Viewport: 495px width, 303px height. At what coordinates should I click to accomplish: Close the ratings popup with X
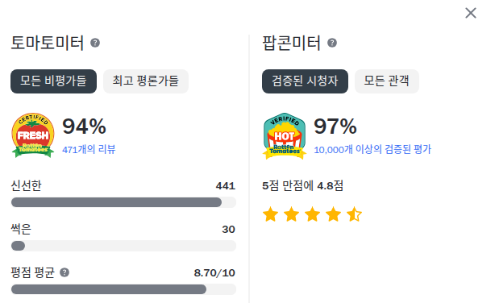(x=470, y=13)
